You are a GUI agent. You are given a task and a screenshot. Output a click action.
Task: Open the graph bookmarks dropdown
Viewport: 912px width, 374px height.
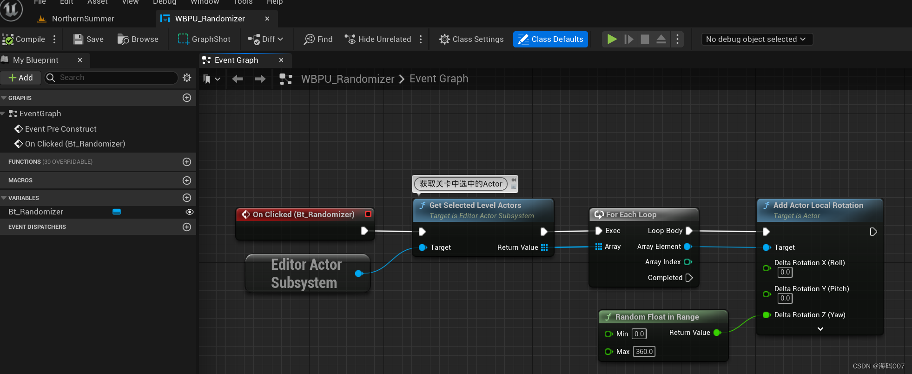(211, 79)
